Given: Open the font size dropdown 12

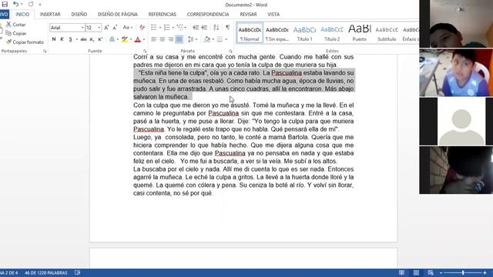Looking at the screenshot, I should pos(99,28).
